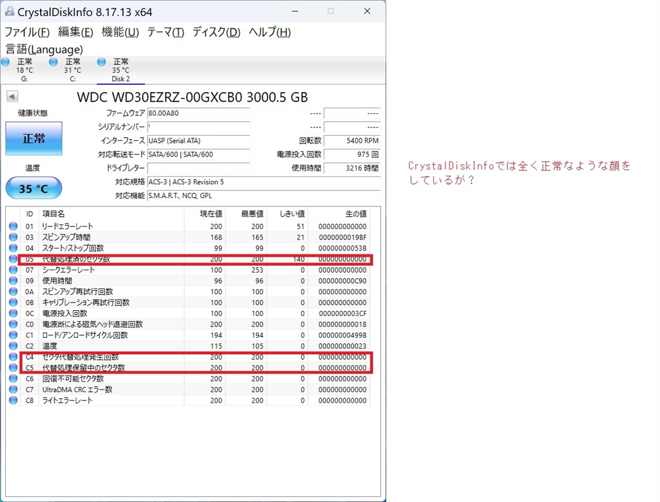
Task: Click status orb for C6 回復不可能セクタ数
Action: coord(13,379)
